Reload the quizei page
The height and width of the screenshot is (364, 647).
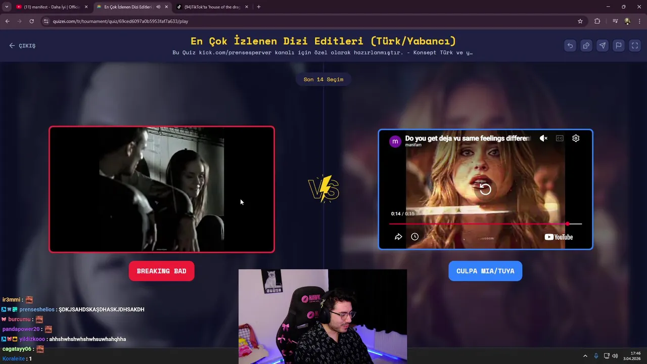click(31, 21)
